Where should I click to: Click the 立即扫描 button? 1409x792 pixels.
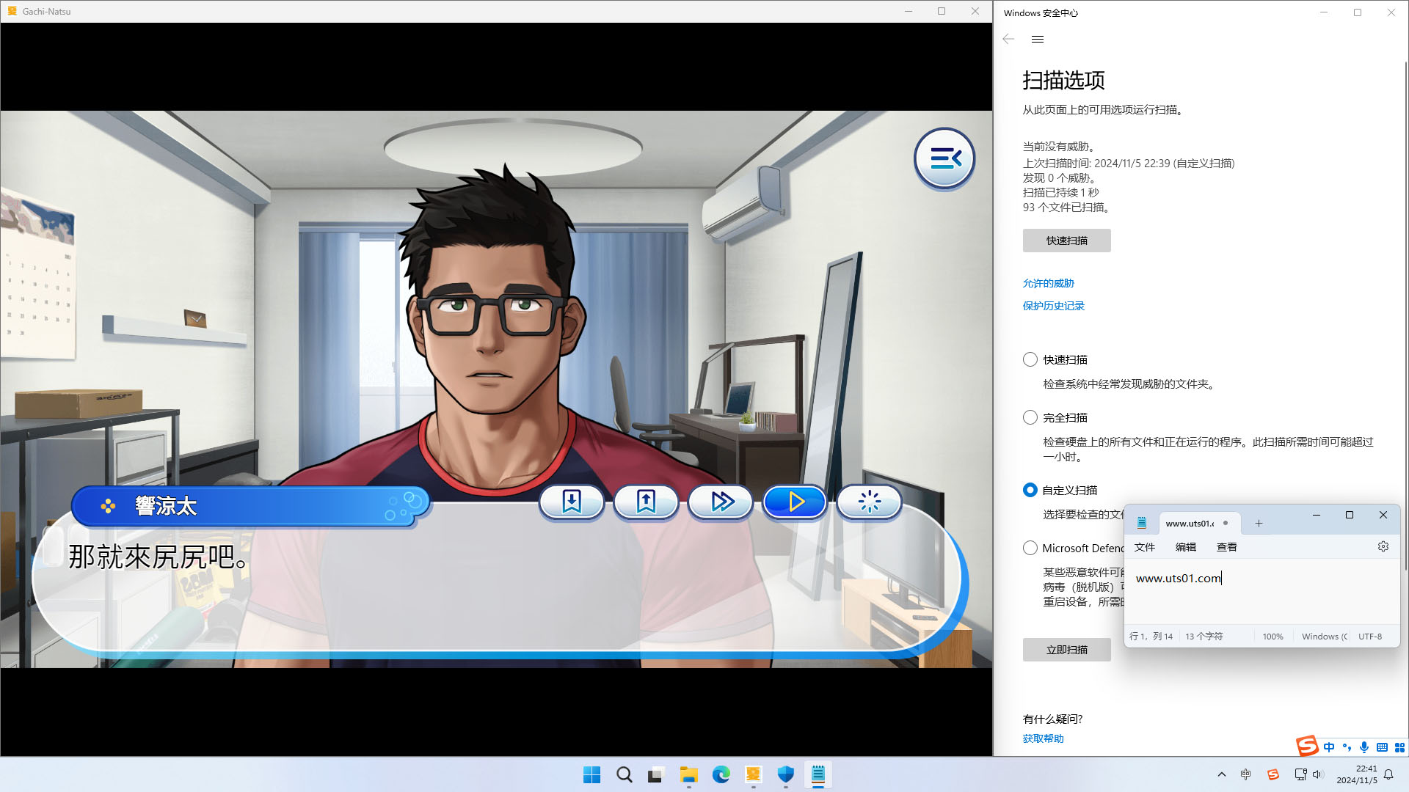click(x=1066, y=650)
